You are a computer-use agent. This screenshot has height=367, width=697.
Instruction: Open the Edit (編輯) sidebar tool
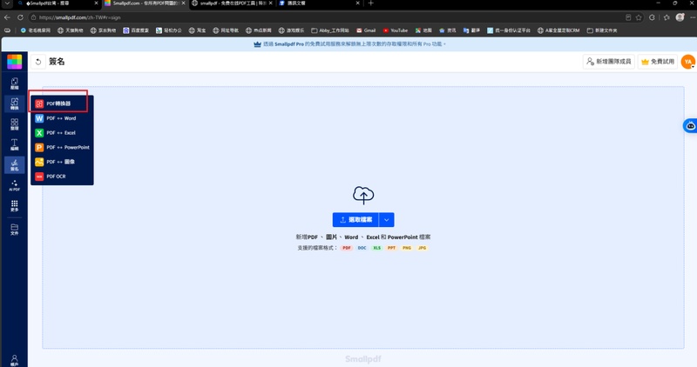click(x=14, y=144)
